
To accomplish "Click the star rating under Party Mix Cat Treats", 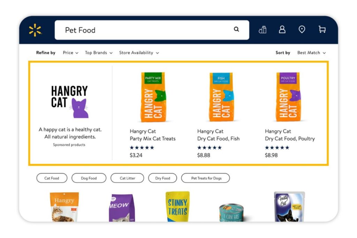I will click(x=142, y=147).
